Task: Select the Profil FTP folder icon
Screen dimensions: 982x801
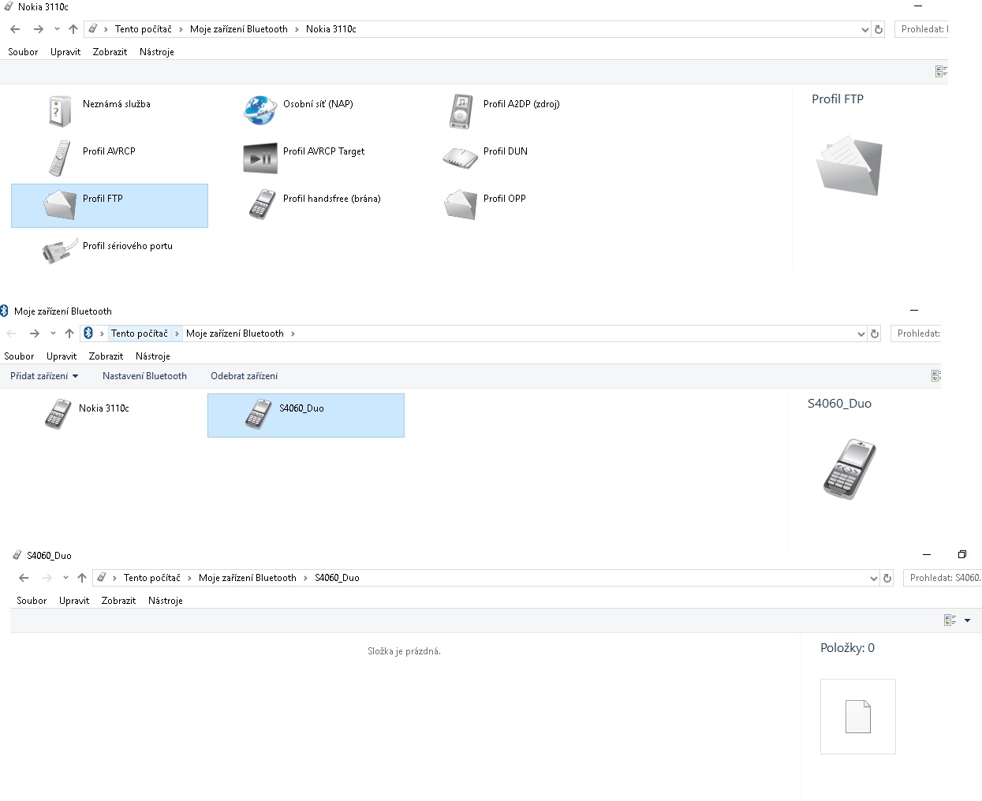Action: coord(60,205)
